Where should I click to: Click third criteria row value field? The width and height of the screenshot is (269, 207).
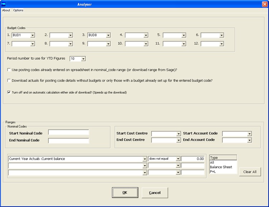(193, 172)
